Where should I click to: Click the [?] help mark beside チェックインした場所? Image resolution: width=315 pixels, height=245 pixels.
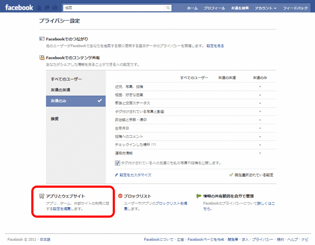pyautogui.click(x=154, y=144)
